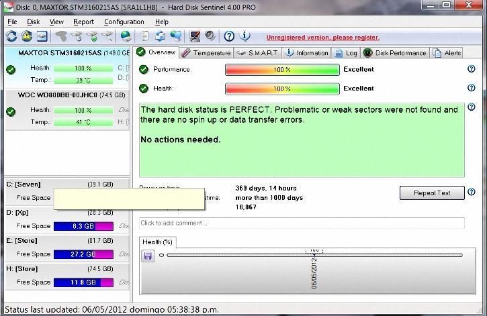Screen dimensions: 487x316
Task: Click the yellow warning disk toolbar icon
Action: (x=27, y=36)
